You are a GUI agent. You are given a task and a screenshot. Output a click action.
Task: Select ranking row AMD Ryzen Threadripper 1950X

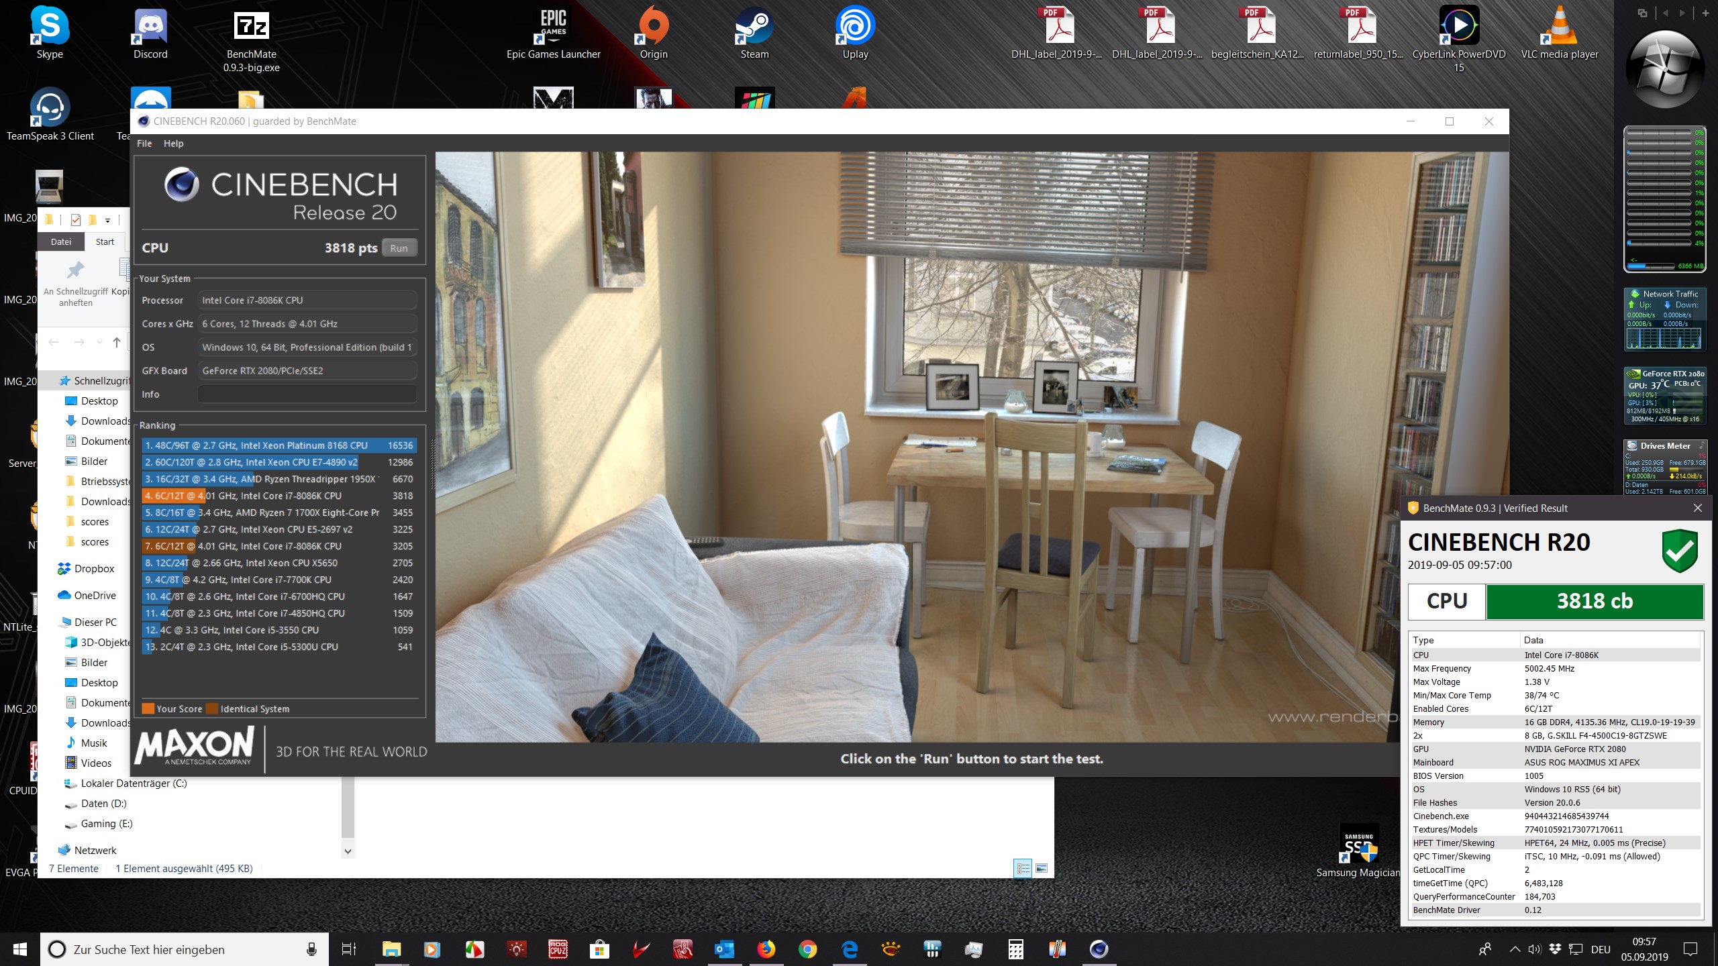click(x=279, y=479)
